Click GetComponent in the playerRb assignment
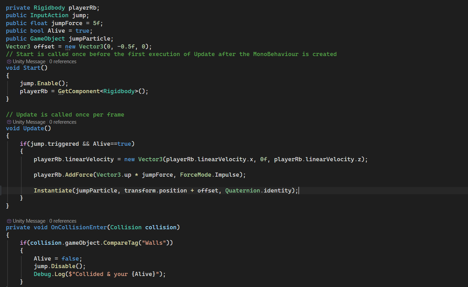Screen dimensions: 468x287 (80, 91)
